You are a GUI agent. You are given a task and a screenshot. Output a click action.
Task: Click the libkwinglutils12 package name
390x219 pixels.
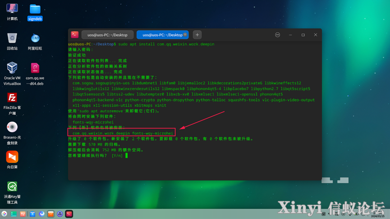(91, 89)
